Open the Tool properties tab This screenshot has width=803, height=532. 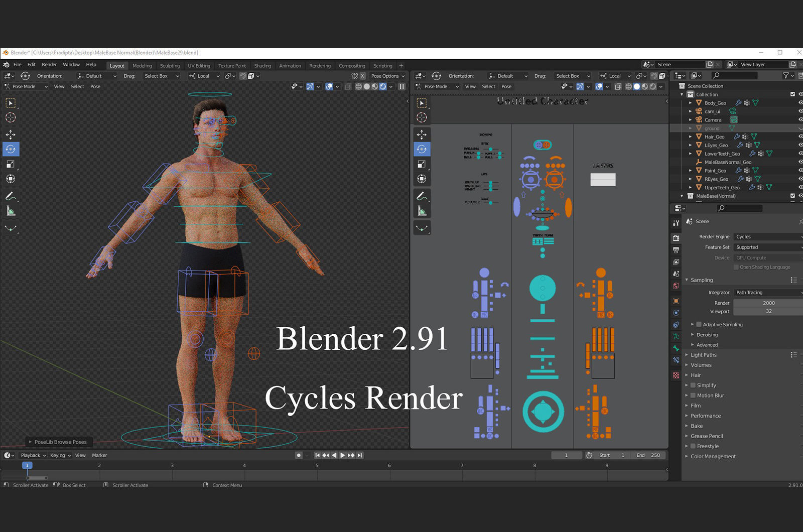676,222
